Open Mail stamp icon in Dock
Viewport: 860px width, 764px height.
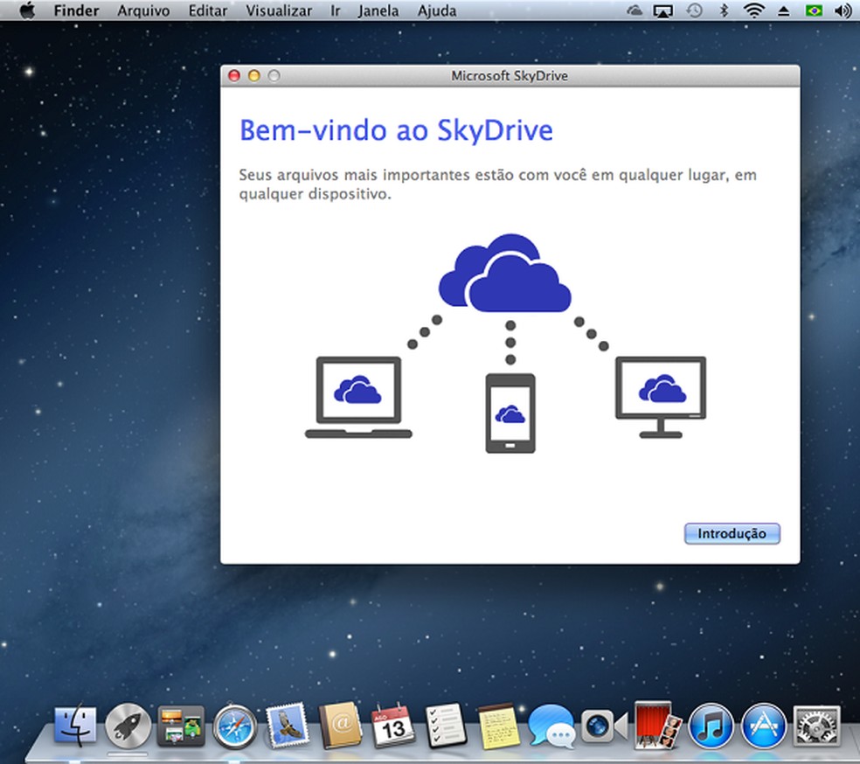(x=287, y=726)
